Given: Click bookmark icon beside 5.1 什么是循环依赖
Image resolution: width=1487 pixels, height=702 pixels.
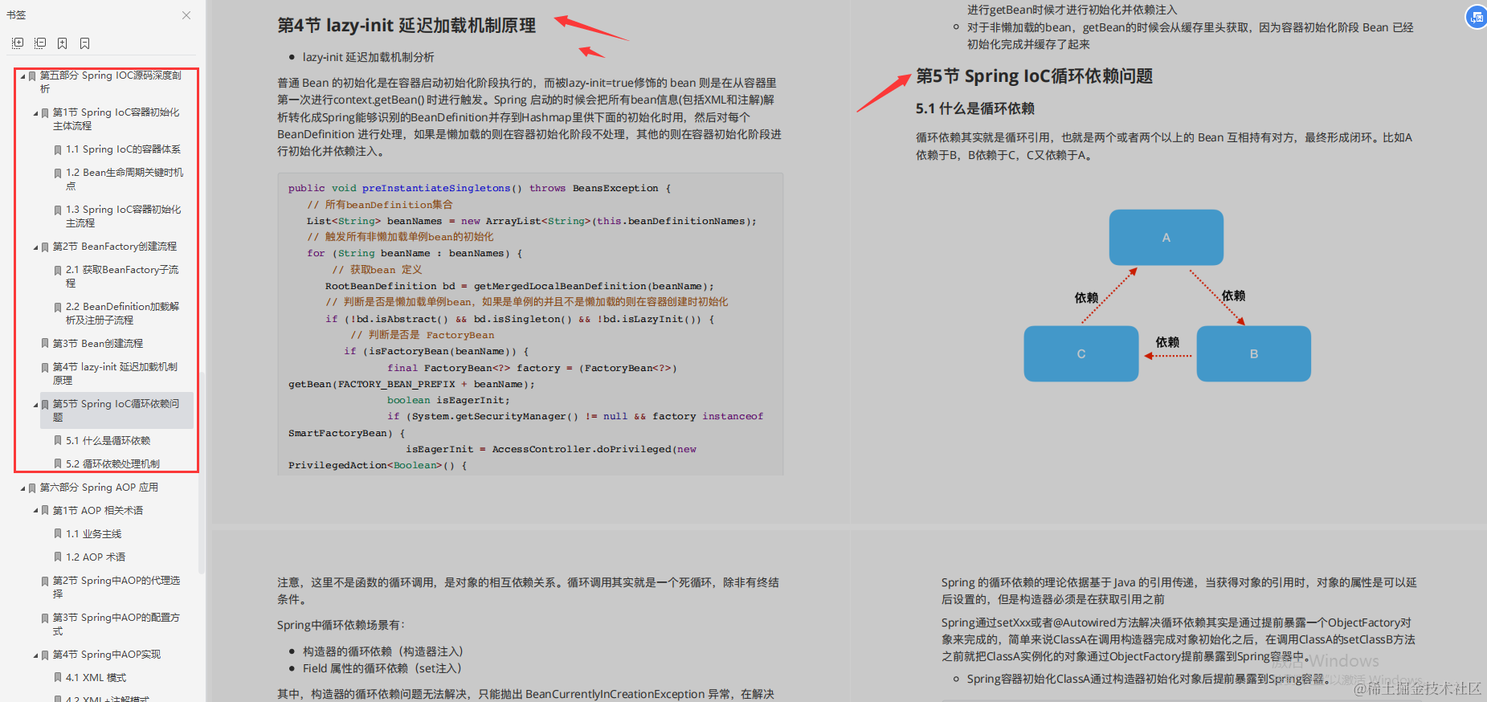Looking at the screenshot, I should pyautogui.click(x=58, y=441).
